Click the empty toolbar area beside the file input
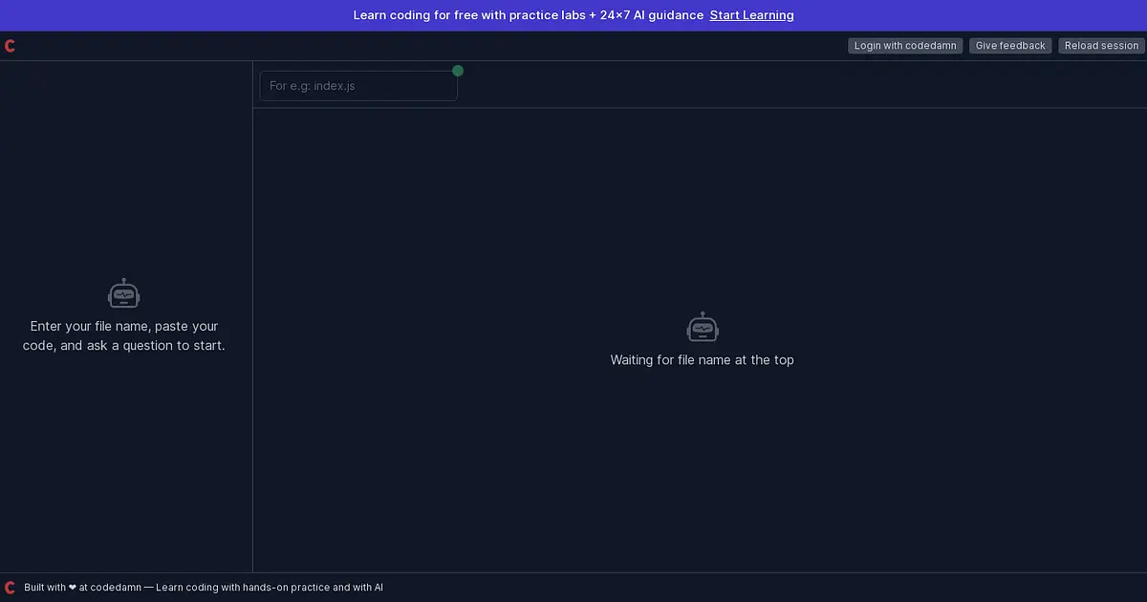This screenshot has width=1147, height=602. (803, 85)
